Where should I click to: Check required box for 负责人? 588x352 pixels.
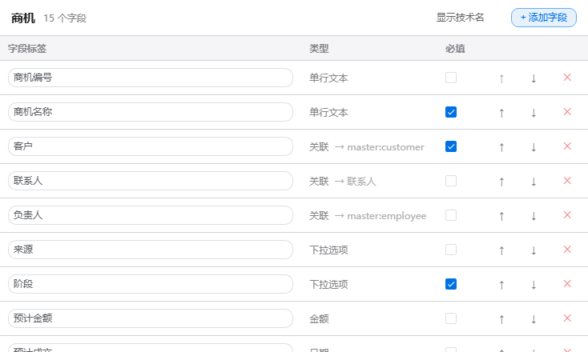(451, 215)
